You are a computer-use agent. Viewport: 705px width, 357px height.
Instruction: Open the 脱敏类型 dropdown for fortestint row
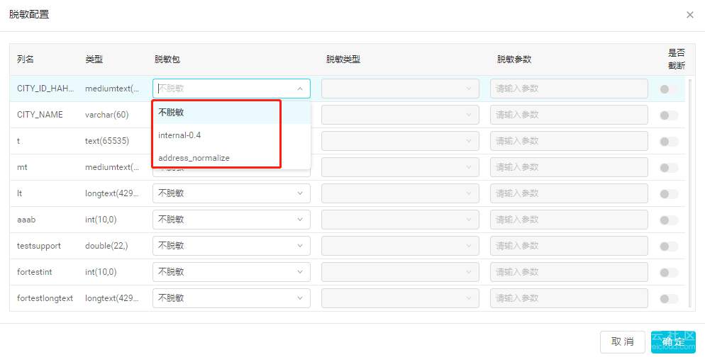(x=400, y=272)
